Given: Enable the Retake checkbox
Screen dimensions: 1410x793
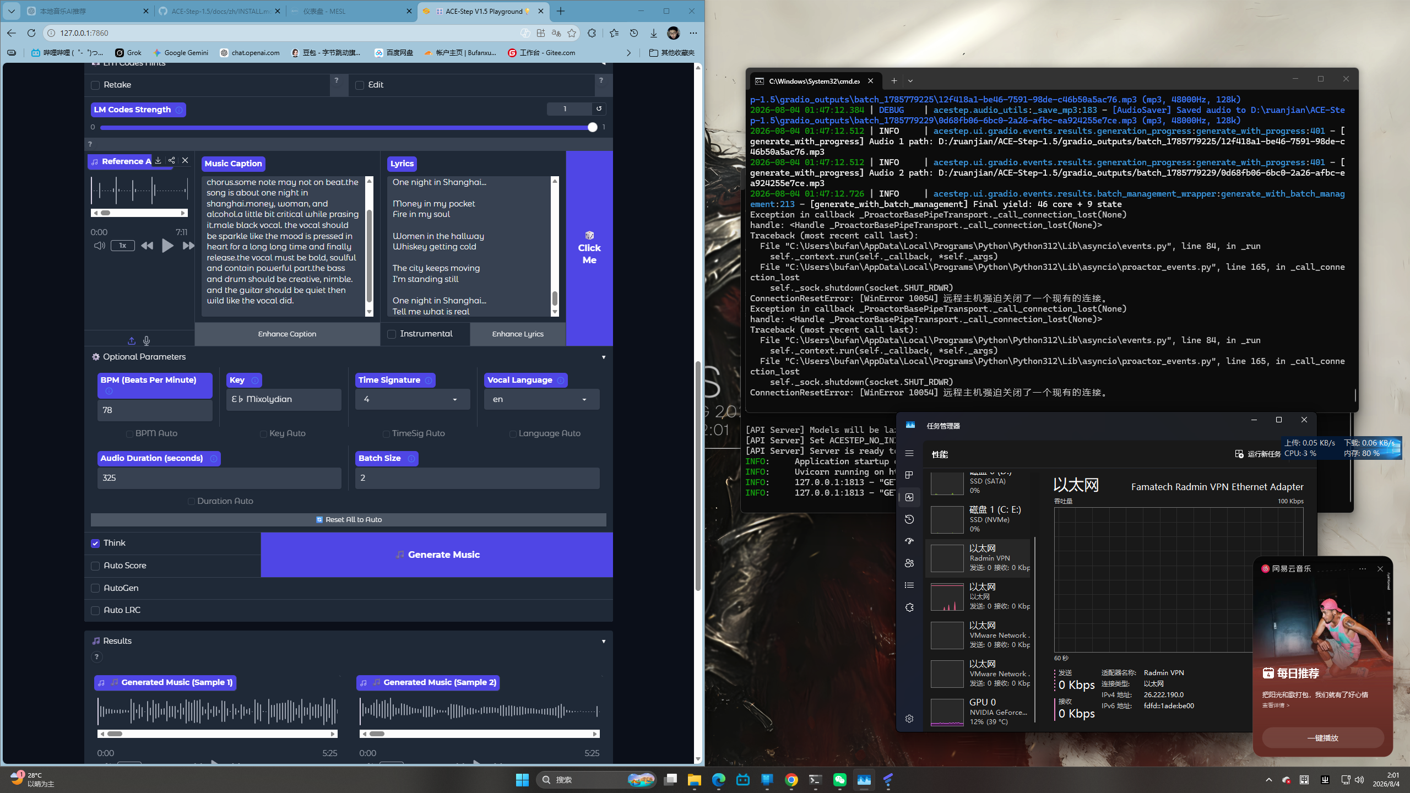Looking at the screenshot, I should point(95,85).
